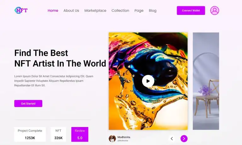The image size is (242, 145).
Task: Go to the Collection page
Action: [x=120, y=10]
